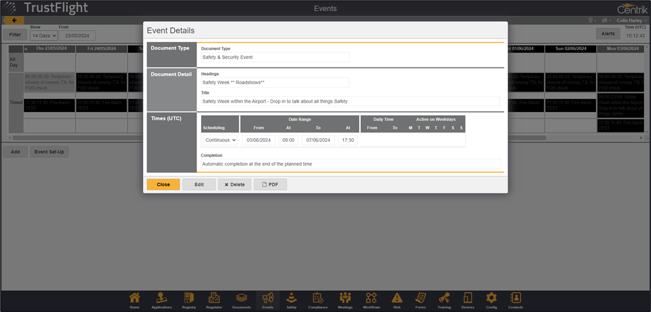651x312 pixels.
Task: Open the Workflows module icon
Action: coord(371,300)
